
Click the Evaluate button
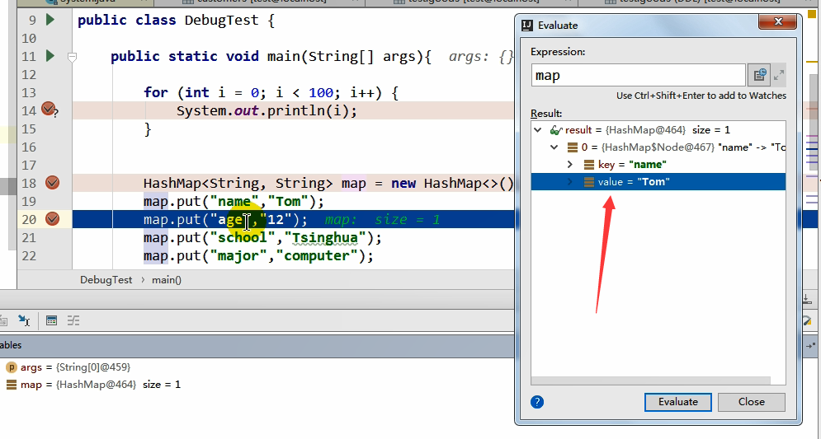point(678,402)
